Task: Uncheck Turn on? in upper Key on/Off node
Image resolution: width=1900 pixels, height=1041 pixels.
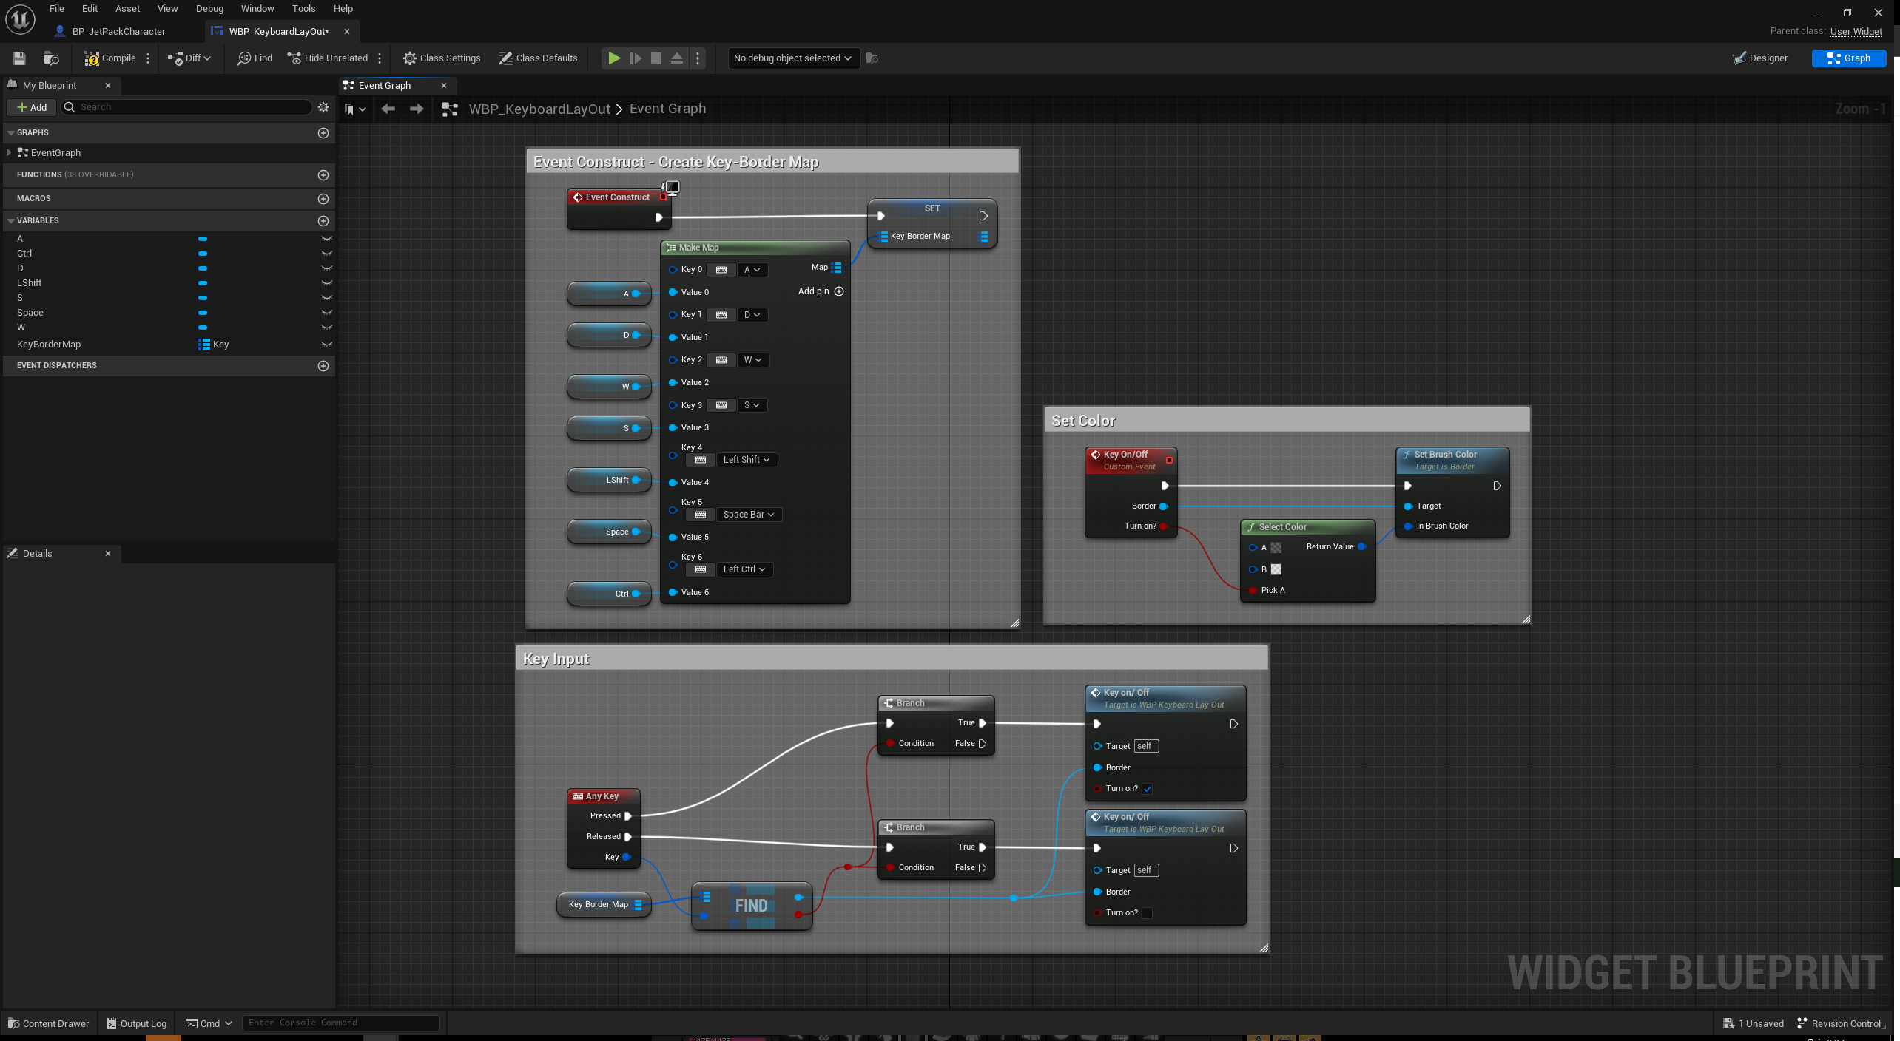Action: pyautogui.click(x=1147, y=788)
